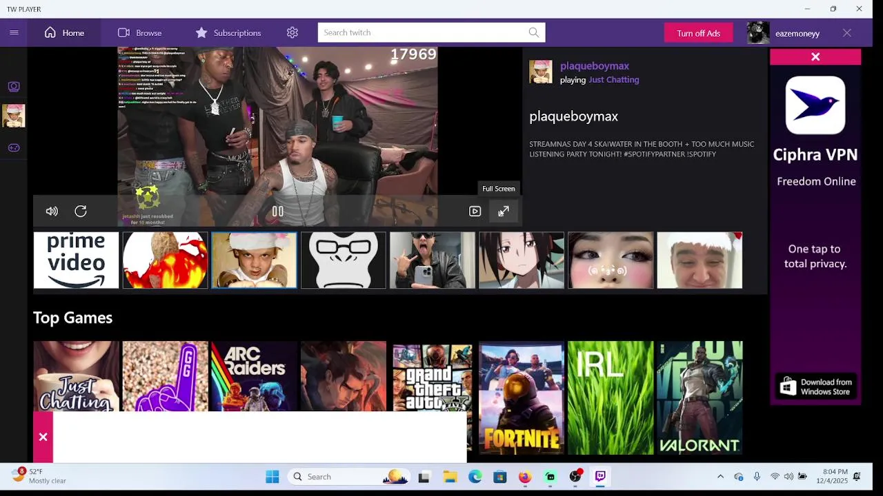Select the anime character channel thumbnail

click(521, 260)
